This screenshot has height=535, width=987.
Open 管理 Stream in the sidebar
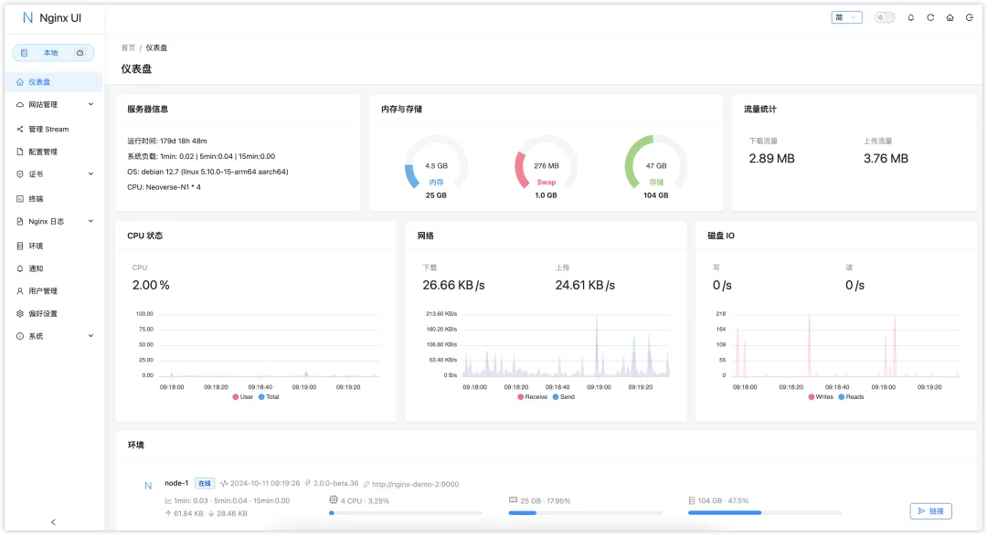(x=54, y=129)
